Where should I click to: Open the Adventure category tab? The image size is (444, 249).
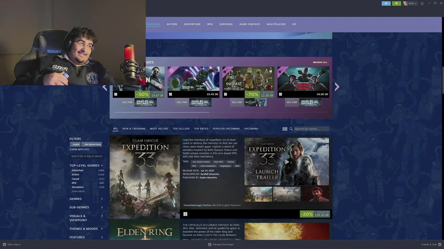click(192, 24)
